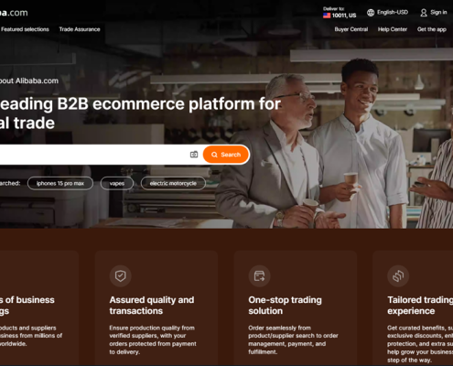The height and width of the screenshot is (366, 453).
Task: Open the Help Center menu
Action: 393,29
